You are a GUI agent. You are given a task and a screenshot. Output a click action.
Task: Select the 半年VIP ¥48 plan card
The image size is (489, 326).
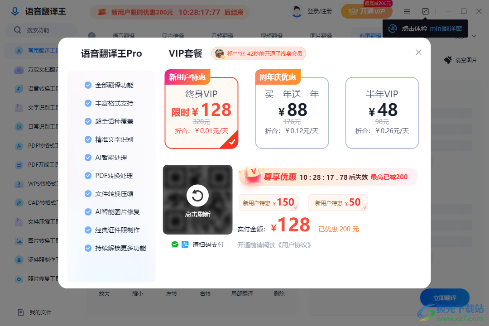(382, 113)
